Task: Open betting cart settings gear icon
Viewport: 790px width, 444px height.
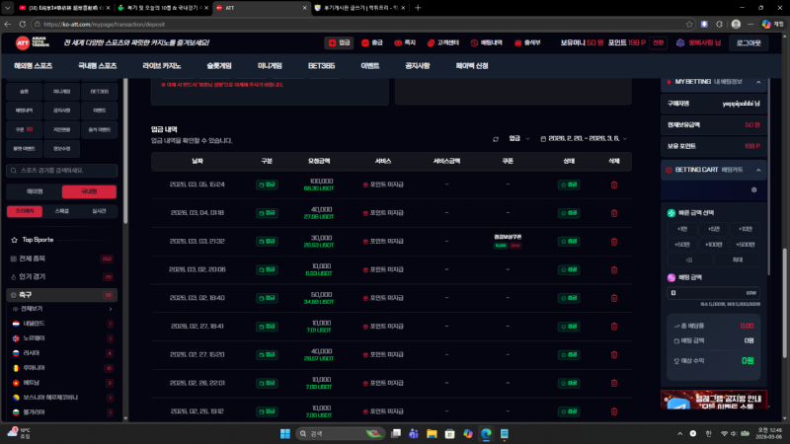Action: (x=754, y=189)
